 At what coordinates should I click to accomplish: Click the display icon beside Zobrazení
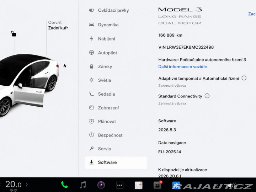point(91,108)
